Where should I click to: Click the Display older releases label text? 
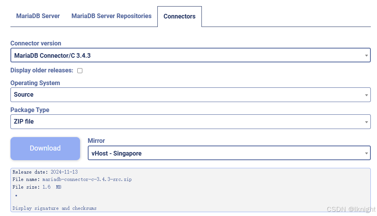[42, 70]
